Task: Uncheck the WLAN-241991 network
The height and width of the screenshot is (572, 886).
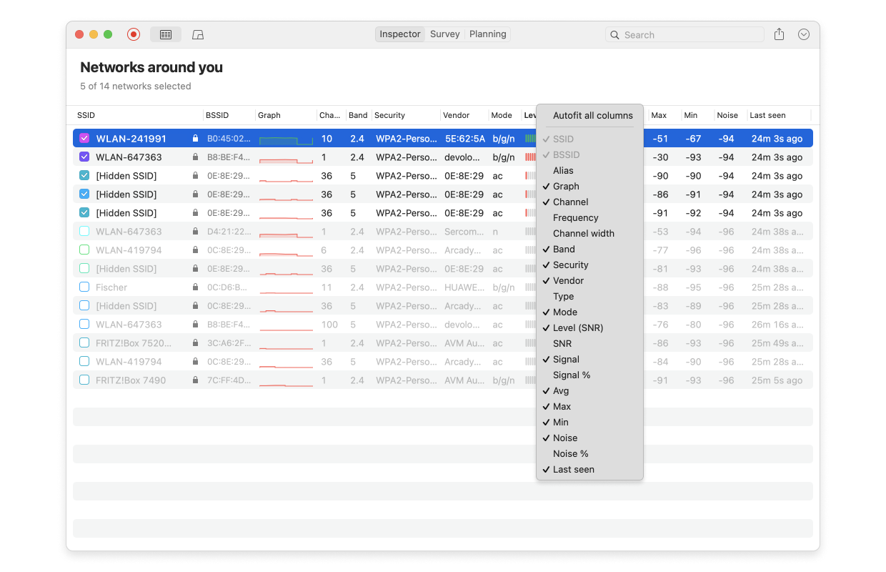Action: (84, 138)
